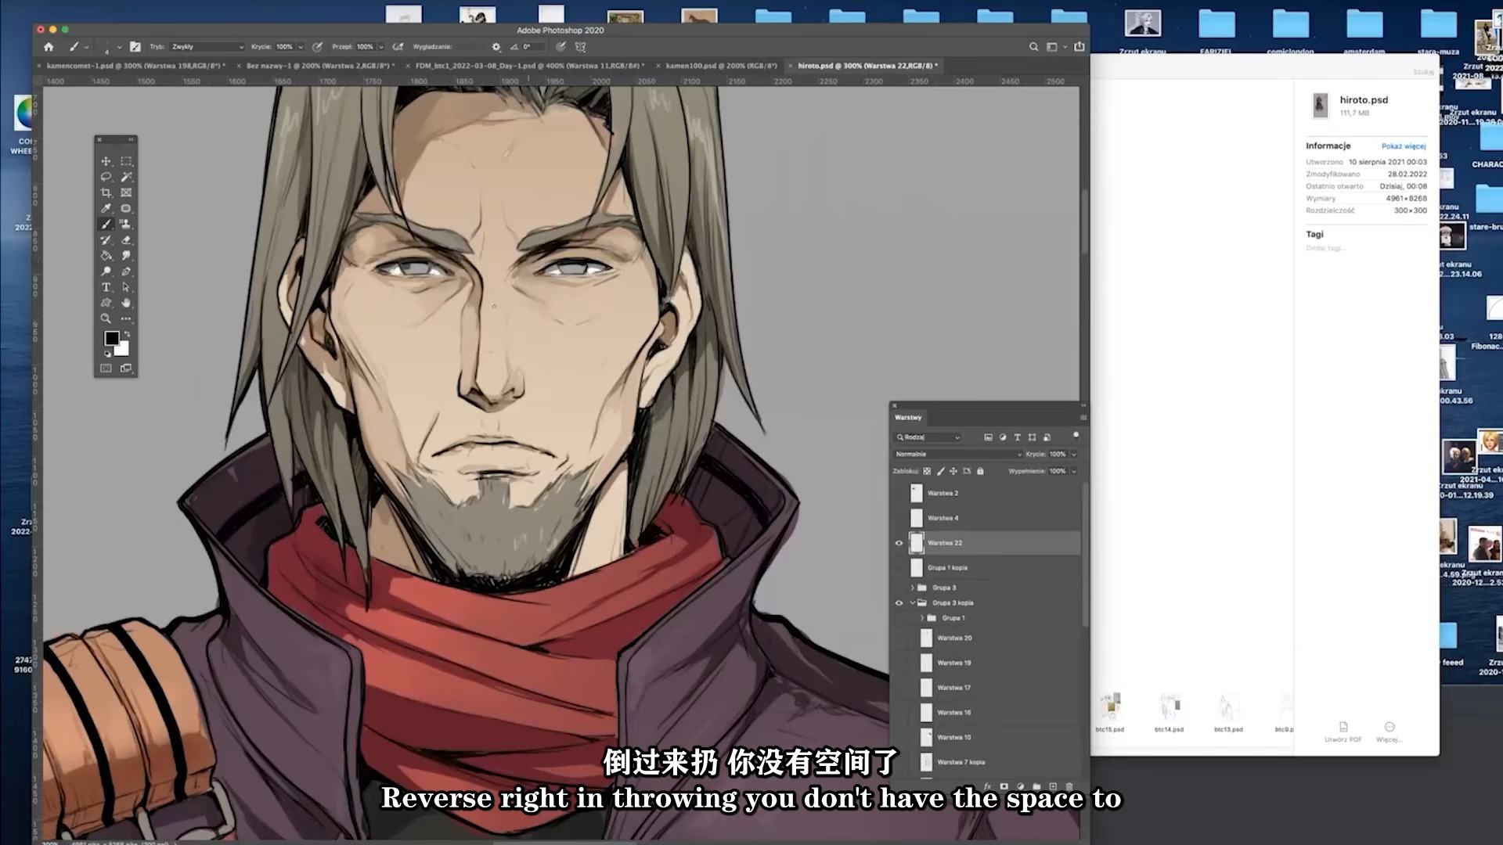Select the hiroto.psd document tab
Screen dimensions: 1503x845
coord(867,66)
